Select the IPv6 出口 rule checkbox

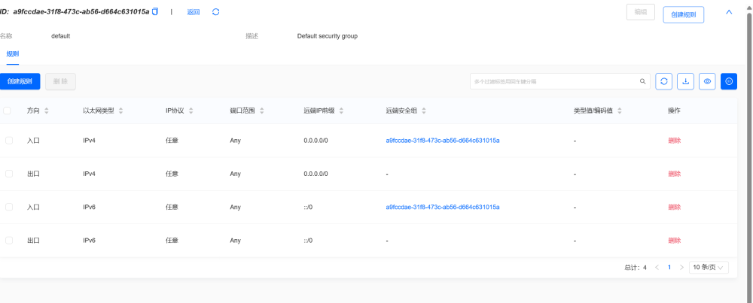[x=9, y=241]
